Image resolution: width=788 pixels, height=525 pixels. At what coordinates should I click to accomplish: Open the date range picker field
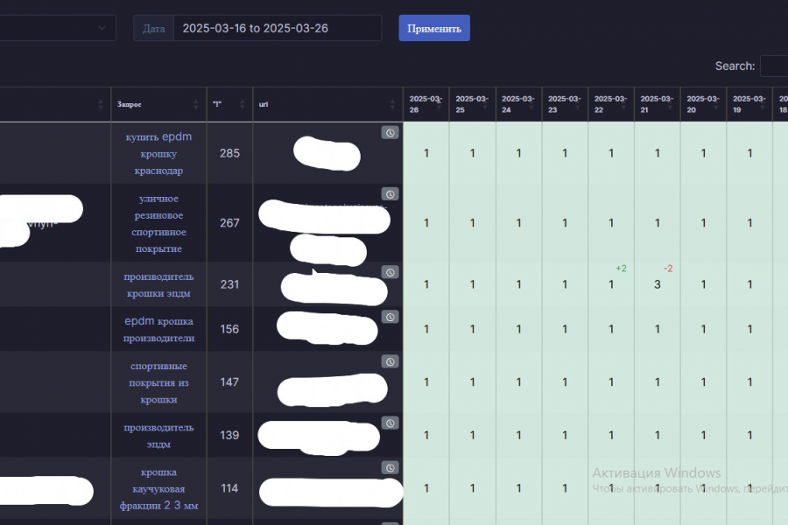[x=278, y=28]
